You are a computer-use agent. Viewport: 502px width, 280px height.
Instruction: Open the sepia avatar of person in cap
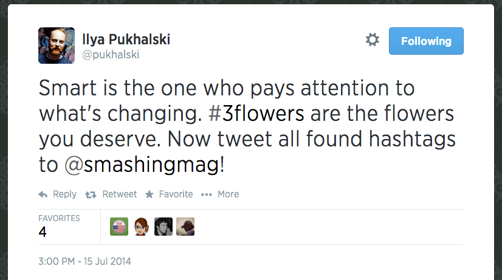pyautogui.click(x=185, y=227)
